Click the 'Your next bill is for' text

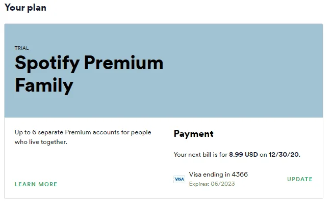(200, 154)
